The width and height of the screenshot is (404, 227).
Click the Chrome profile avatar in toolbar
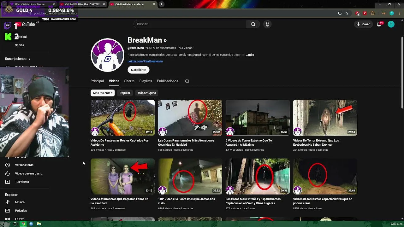(392, 13)
